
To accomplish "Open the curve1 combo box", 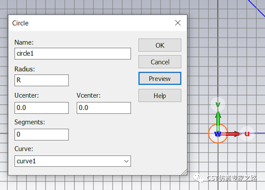I will (73, 161).
